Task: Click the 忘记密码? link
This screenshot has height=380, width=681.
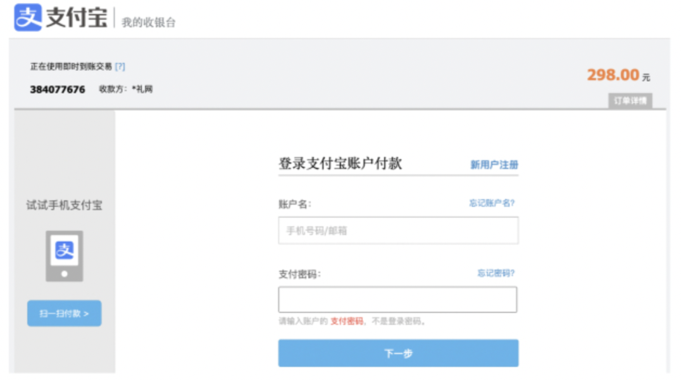Action: tap(496, 273)
